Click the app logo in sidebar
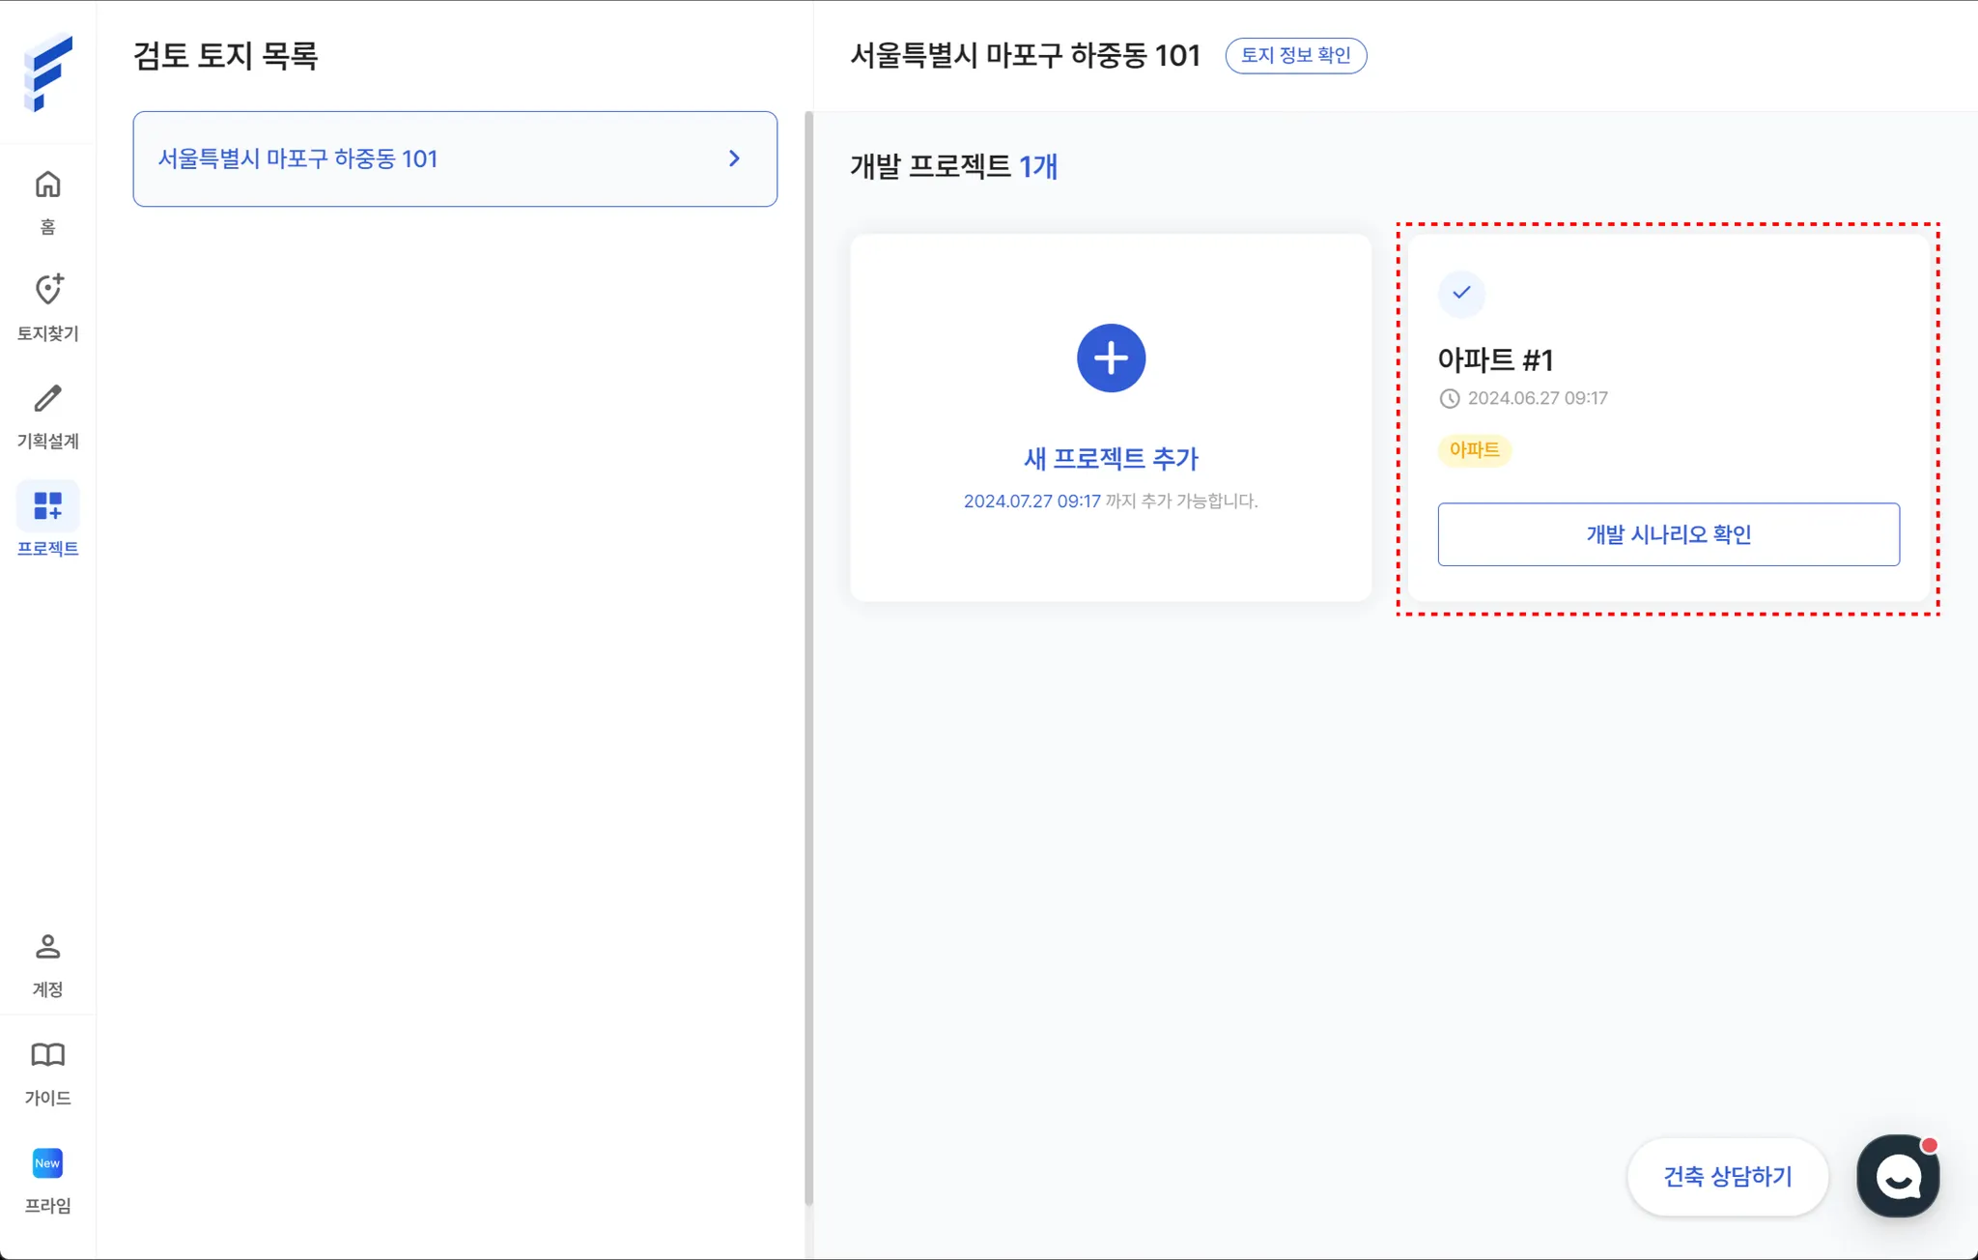 [x=47, y=72]
